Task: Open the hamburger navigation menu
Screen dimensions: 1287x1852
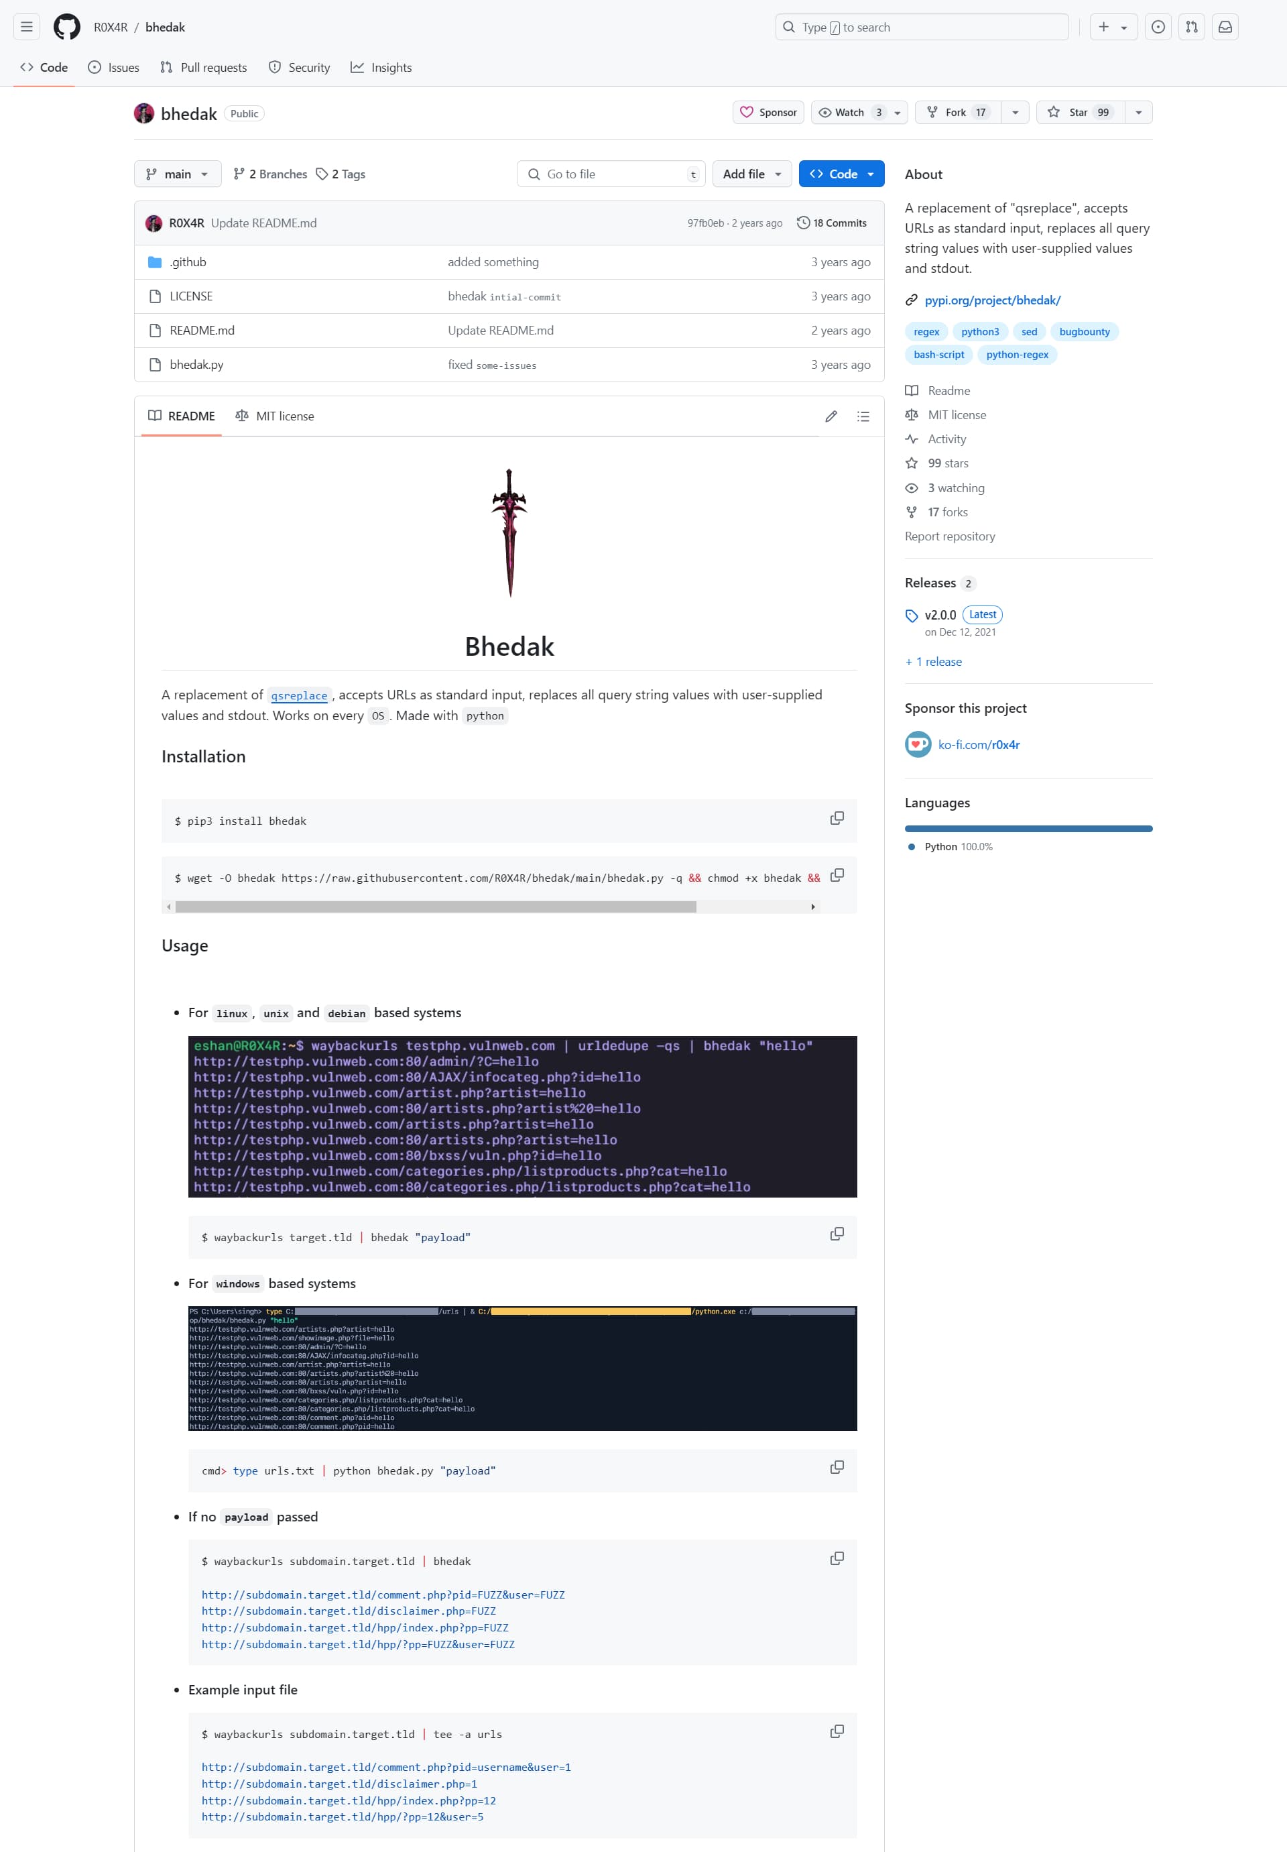Action: click(x=27, y=27)
